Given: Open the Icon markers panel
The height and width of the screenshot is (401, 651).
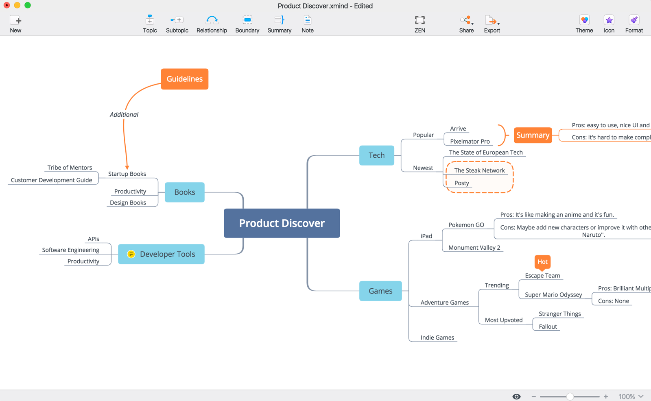Looking at the screenshot, I should coord(609,23).
